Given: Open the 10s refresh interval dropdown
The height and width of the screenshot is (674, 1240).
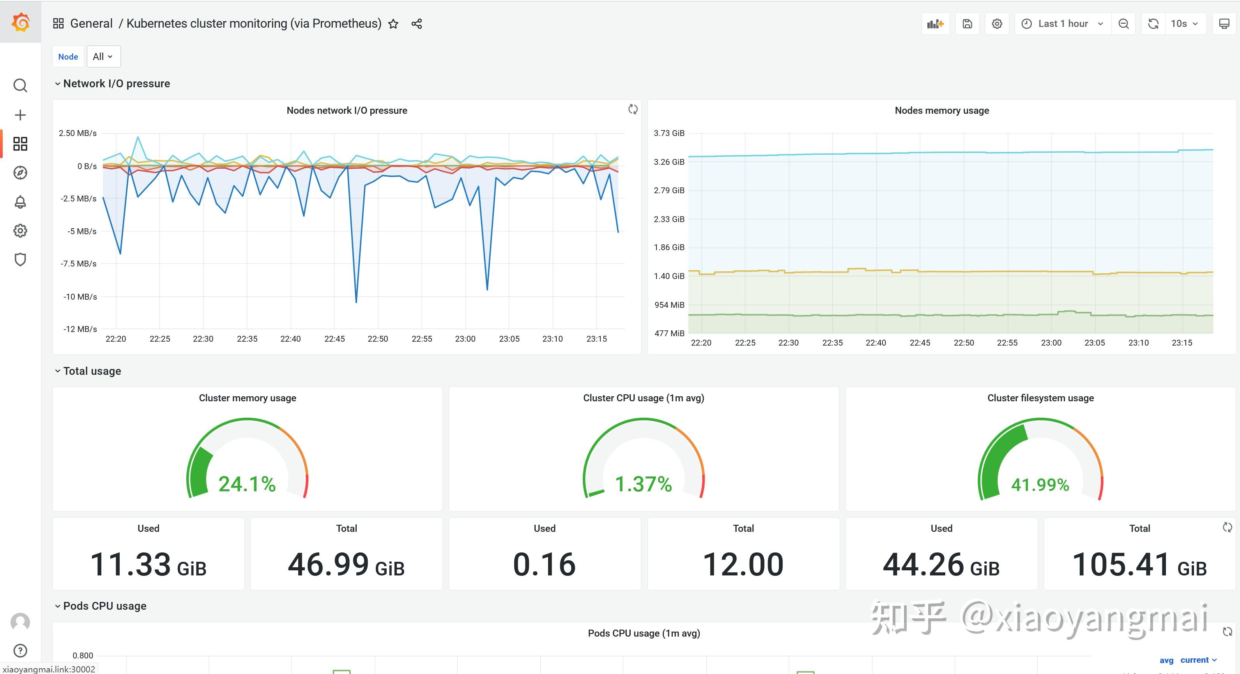Looking at the screenshot, I should (1184, 24).
